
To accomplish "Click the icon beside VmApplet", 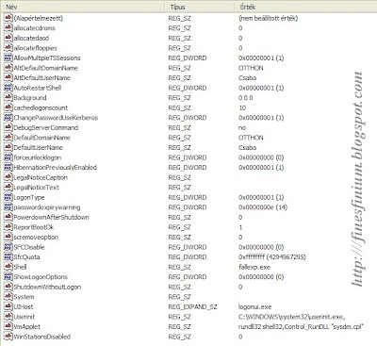I will (8, 326).
